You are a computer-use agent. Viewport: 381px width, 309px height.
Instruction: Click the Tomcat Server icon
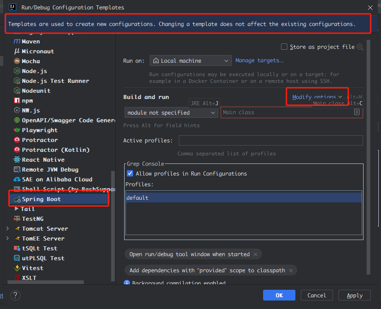17,229
